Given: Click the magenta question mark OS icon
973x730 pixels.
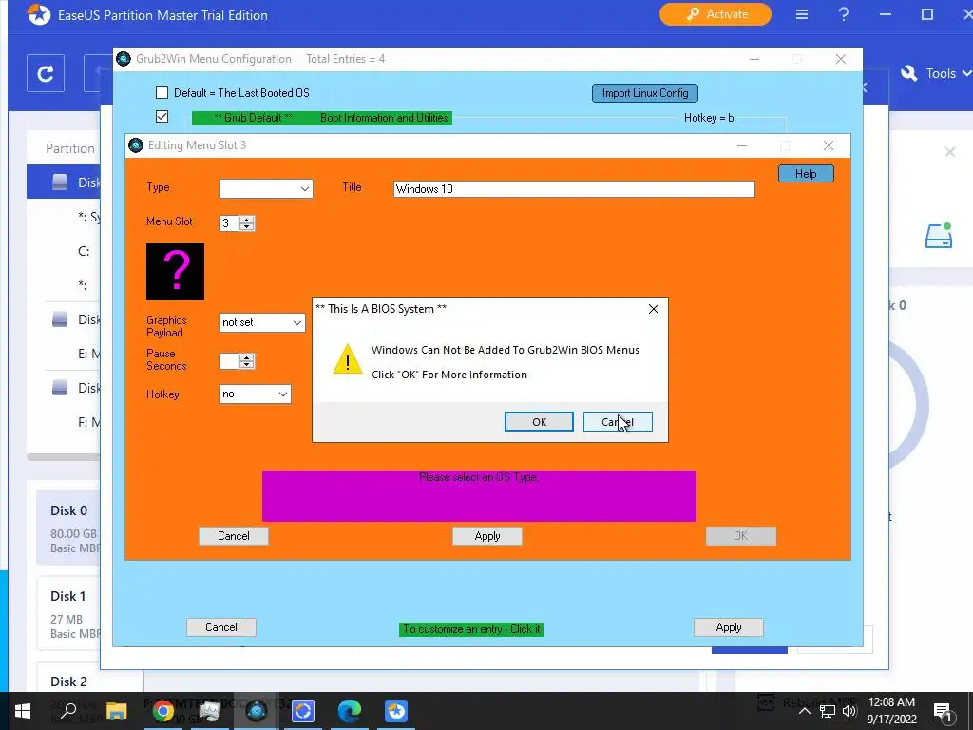Looking at the screenshot, I should point(175,272).
